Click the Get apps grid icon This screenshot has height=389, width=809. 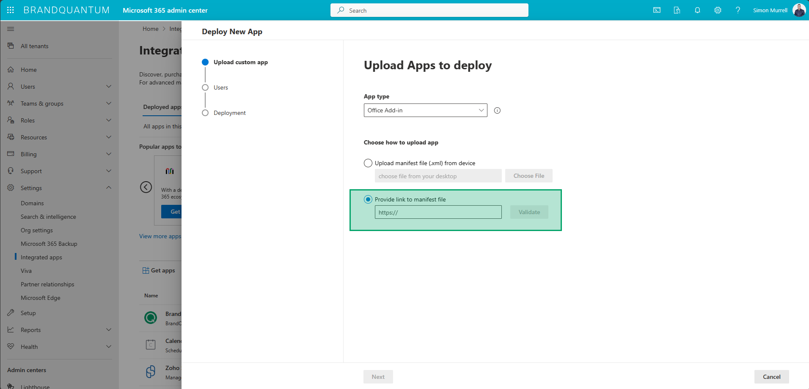(x=146, y=270)
